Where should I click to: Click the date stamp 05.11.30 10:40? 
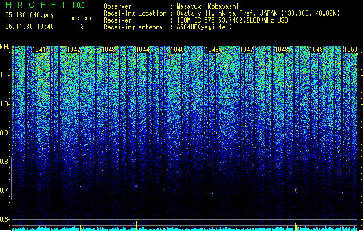point(30,27)
